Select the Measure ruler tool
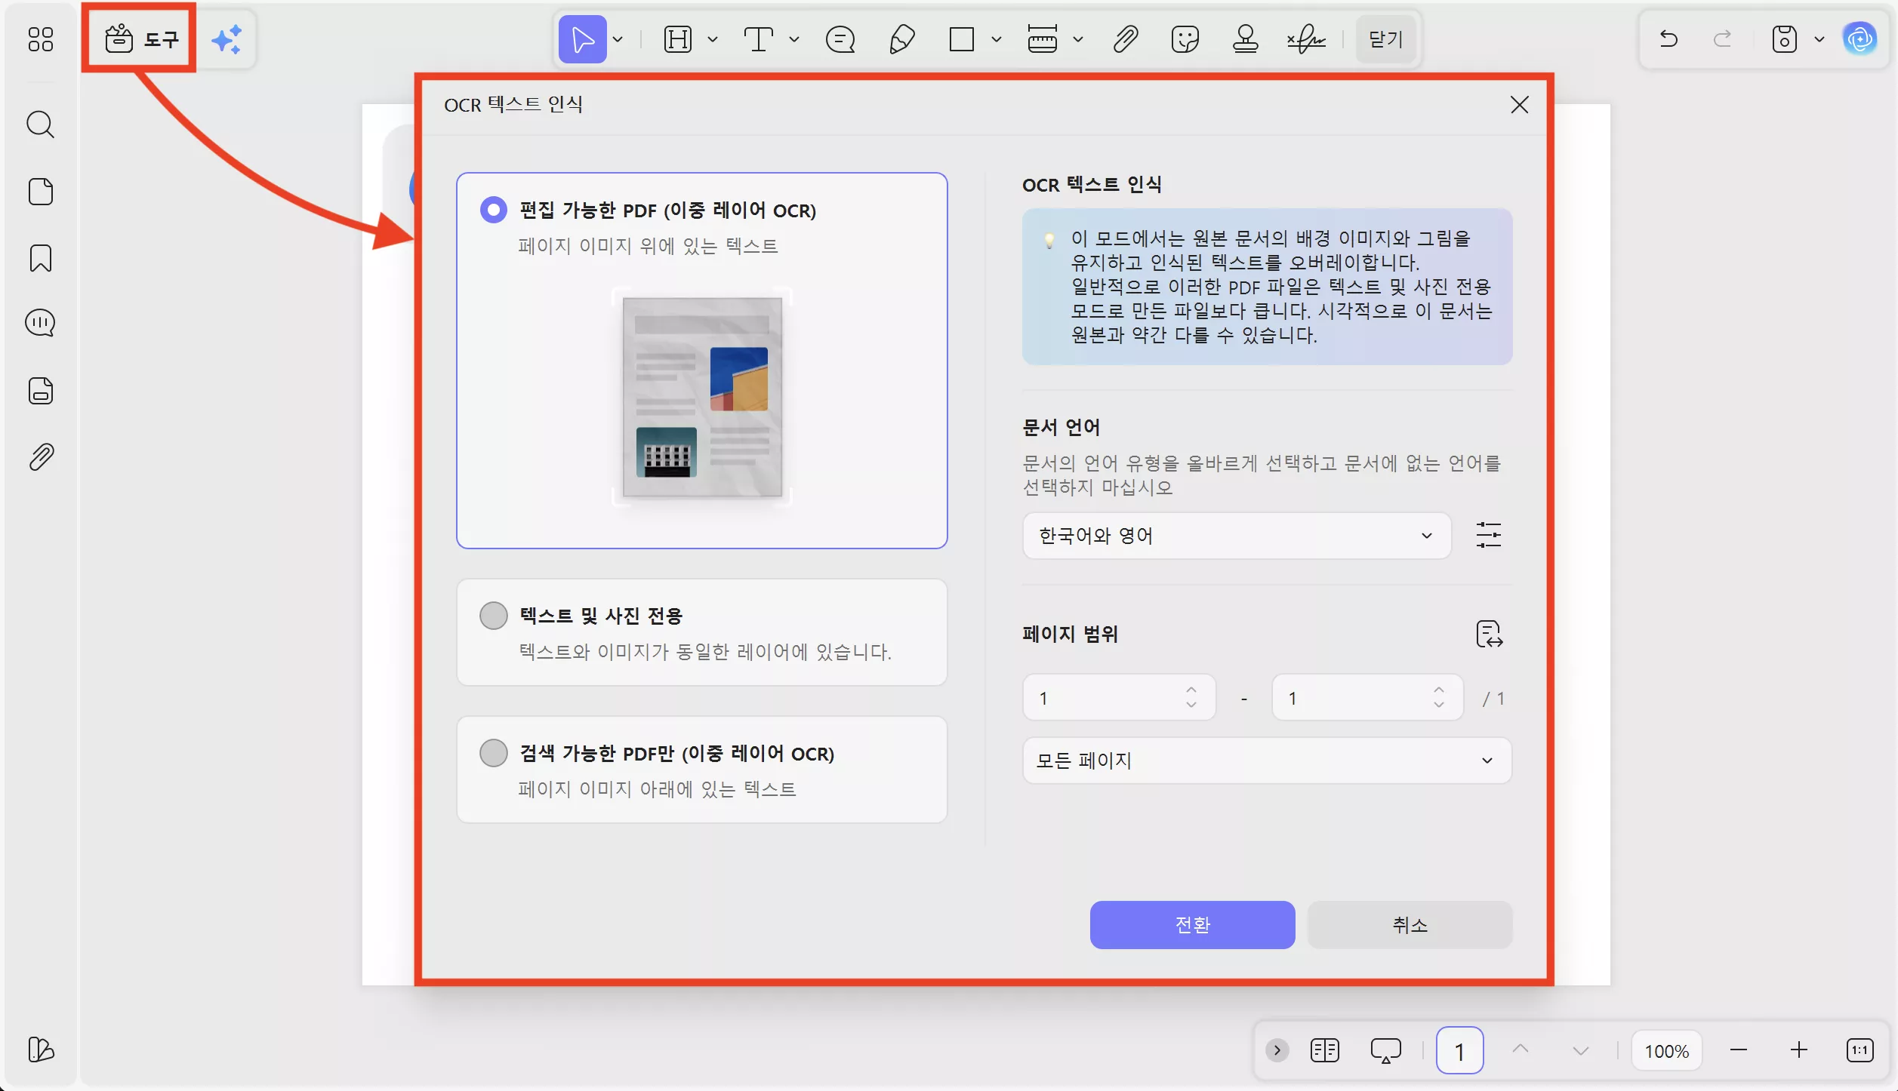Screen dimensions: 1898x1091 1043,38
